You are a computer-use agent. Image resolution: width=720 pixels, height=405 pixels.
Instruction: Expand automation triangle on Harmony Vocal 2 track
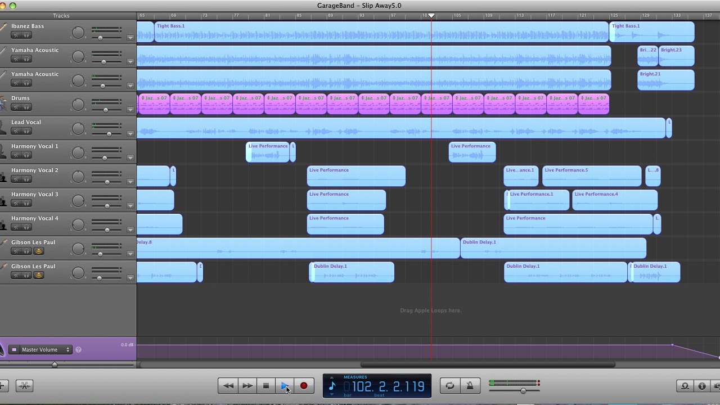(x=130, y=182)
